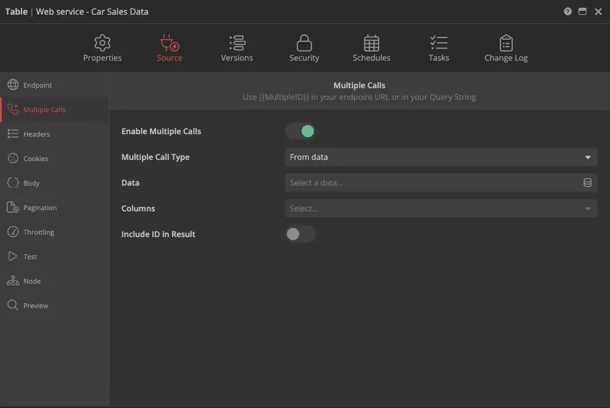Open the Schedules calendar icon
The image size is (610, 408).
[x=371, y=43]
